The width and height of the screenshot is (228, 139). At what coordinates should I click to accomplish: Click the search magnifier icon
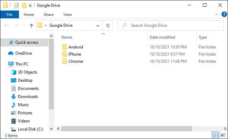tap(124, 25)
